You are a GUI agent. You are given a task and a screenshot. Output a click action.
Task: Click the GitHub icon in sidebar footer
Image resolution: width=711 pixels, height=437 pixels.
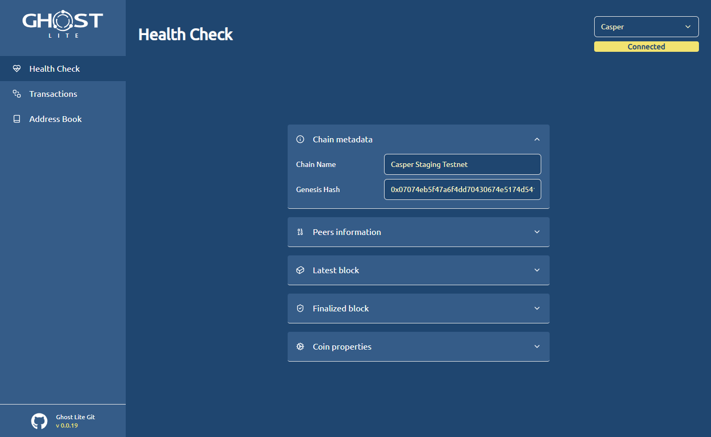coord(39,421)
